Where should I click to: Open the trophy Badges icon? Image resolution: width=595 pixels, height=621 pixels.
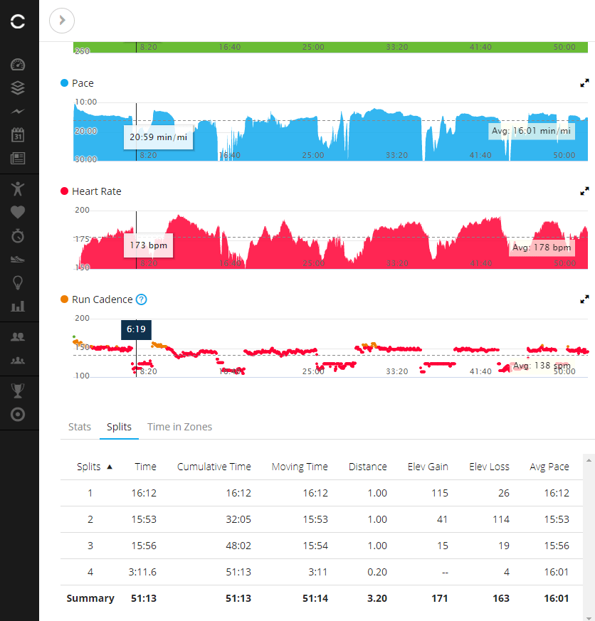(x=19, y=390)
